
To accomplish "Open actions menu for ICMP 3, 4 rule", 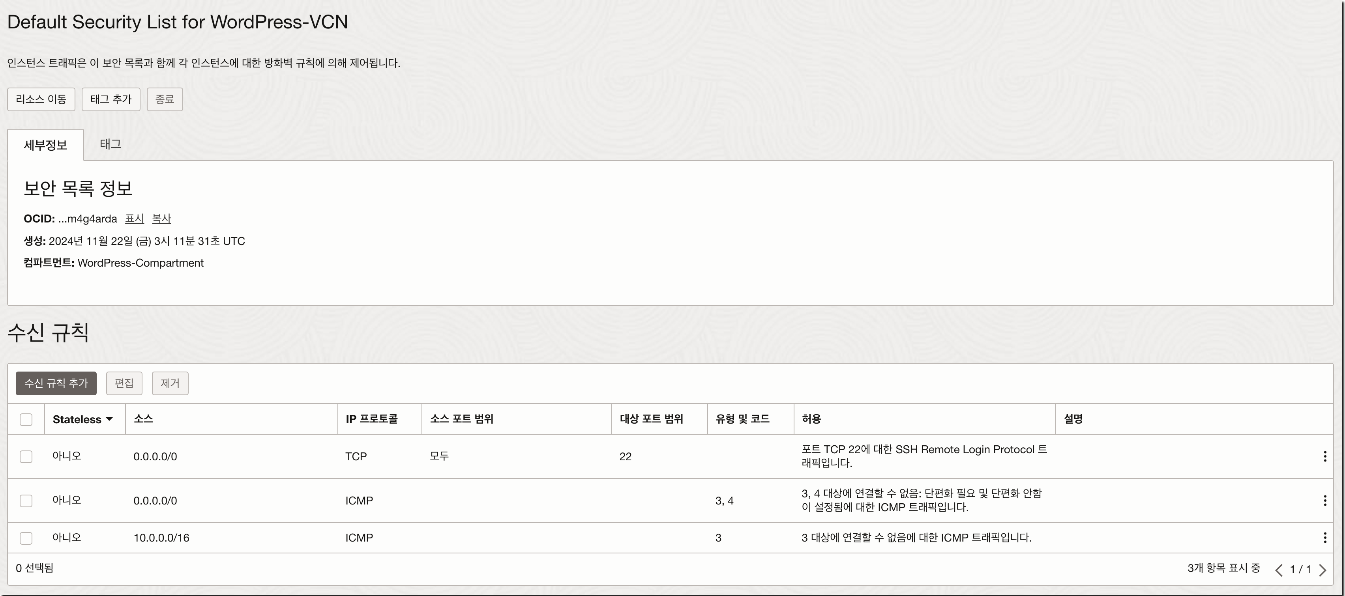I will coord(1324,501).
